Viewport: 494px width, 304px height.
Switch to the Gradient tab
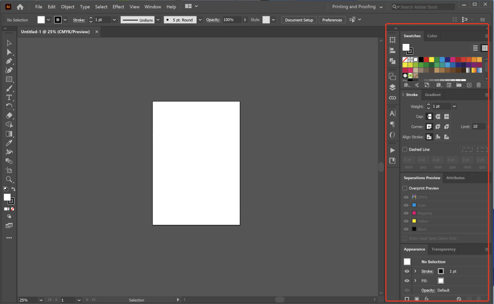pyautogui.click(x=433, y=95)
